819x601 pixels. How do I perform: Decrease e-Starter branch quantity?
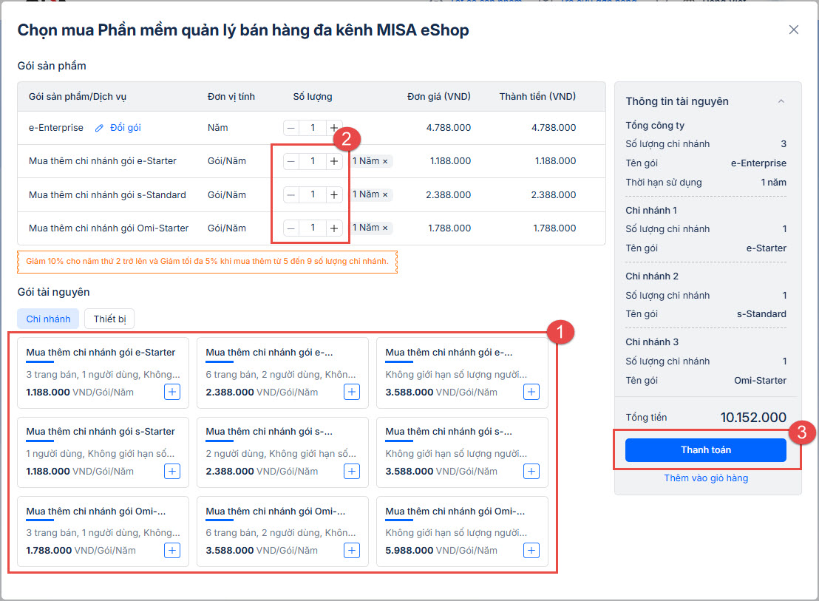pyautogui.click(x=291, y=161)
